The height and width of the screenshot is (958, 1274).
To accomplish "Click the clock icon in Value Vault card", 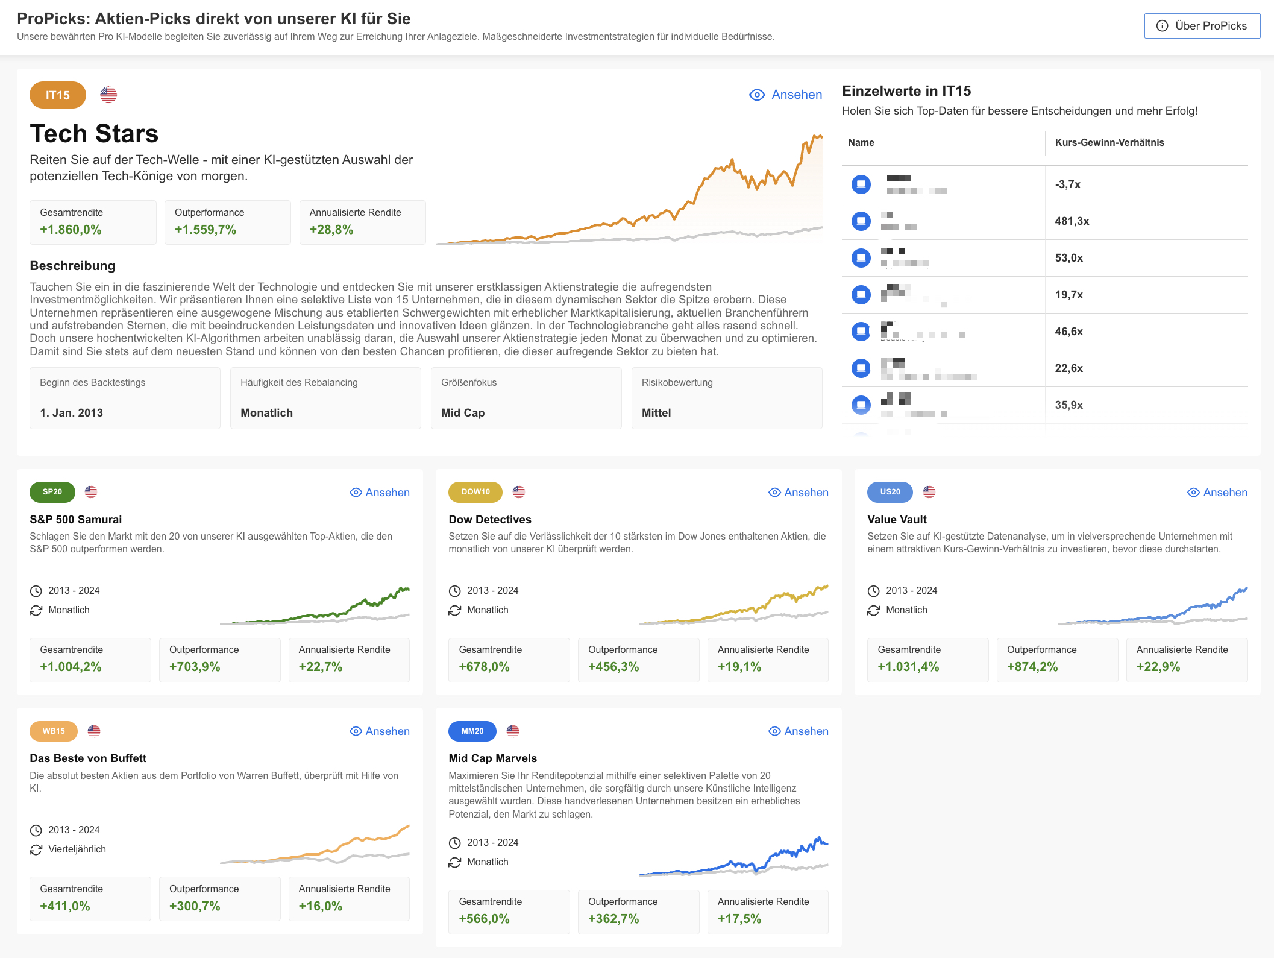I will click(874, 591).
